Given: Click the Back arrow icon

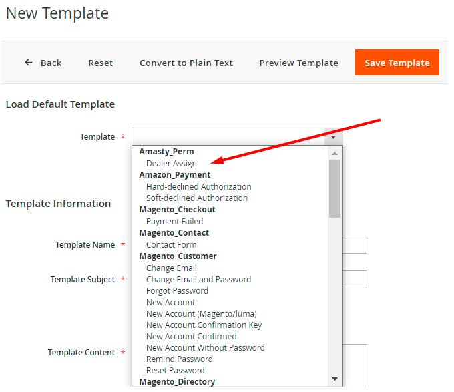Looking at the screenshot, I should (29, 63).
